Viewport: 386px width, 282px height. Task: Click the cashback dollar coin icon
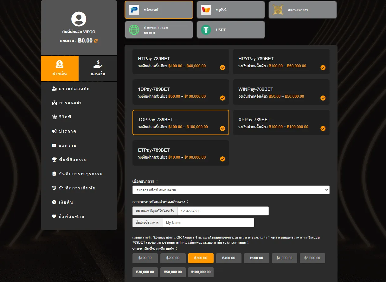coord(54,202)
